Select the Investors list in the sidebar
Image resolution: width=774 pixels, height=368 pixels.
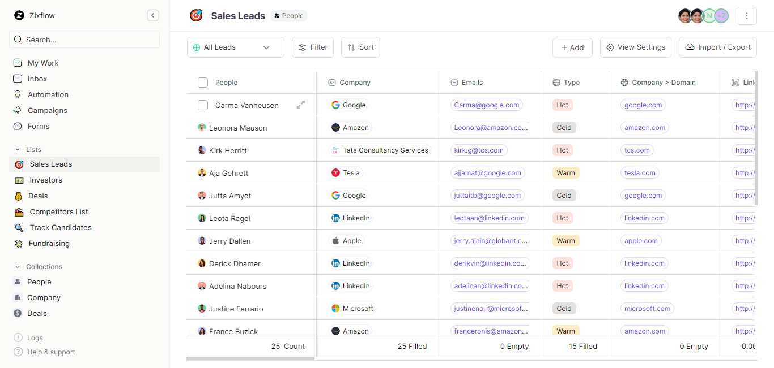pos(46,180)
